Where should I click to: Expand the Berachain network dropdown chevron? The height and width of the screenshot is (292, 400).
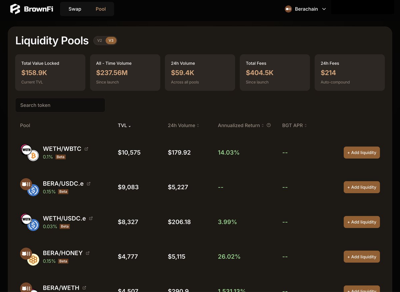[324, 9]
